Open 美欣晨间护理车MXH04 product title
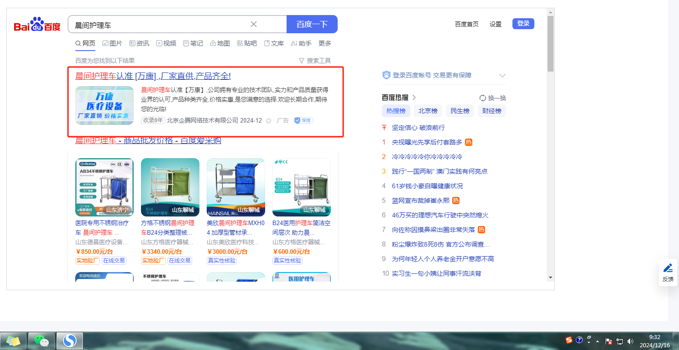679x350 pixels. pyautogui.click(x=235, y=228)
